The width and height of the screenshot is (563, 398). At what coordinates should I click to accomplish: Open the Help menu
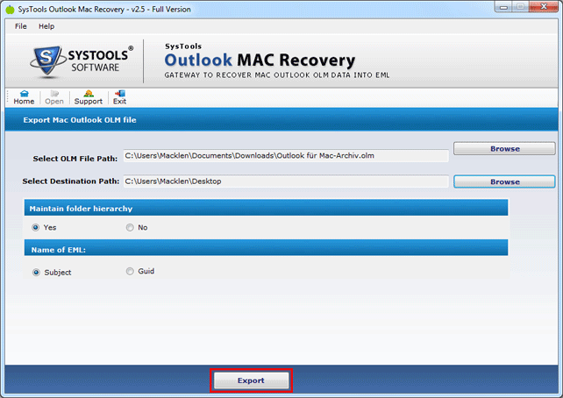(x=46, y=26)
